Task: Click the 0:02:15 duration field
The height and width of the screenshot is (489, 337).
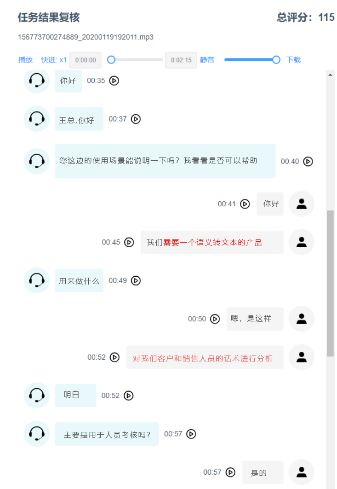Action: coord(181,60)
